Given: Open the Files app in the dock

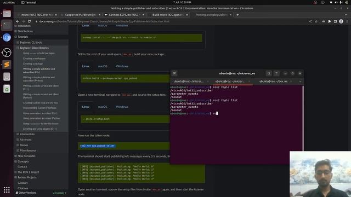Looking at the screenshot, I should [7, 13].
